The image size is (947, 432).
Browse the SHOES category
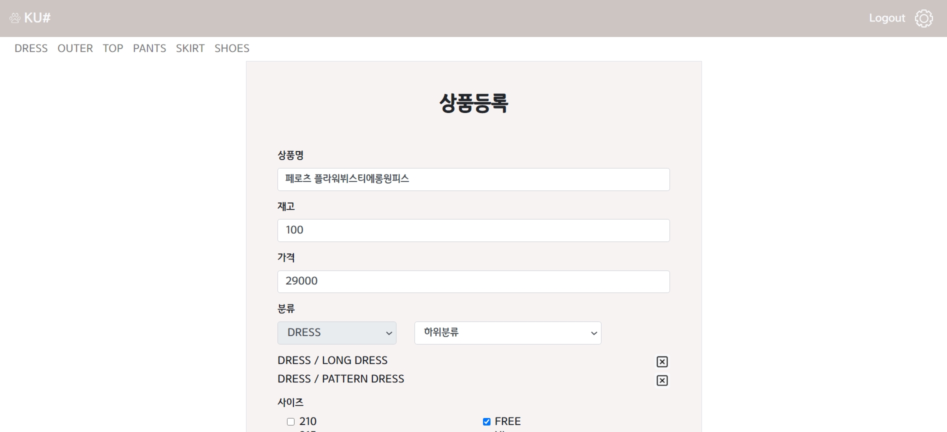232,48
